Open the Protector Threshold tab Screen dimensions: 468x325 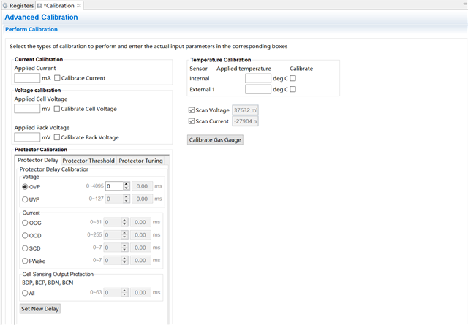[x=88, y=161]
